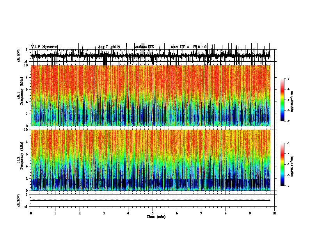
Task: Click the ch.1 colorbar '-7' scale value
Action: coord(288,121)
